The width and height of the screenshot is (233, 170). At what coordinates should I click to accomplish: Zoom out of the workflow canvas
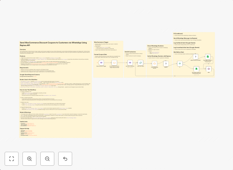pos(47,159)
